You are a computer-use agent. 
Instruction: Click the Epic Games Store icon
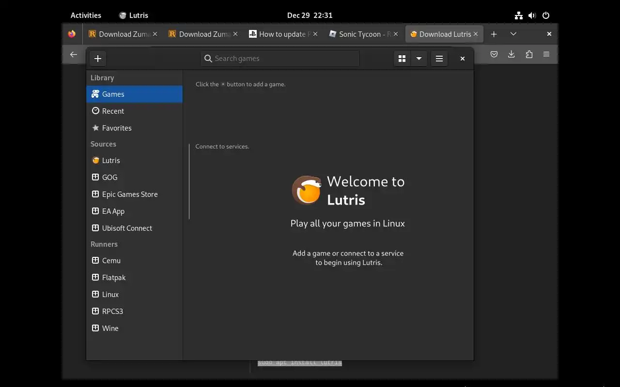pos(95,194)
